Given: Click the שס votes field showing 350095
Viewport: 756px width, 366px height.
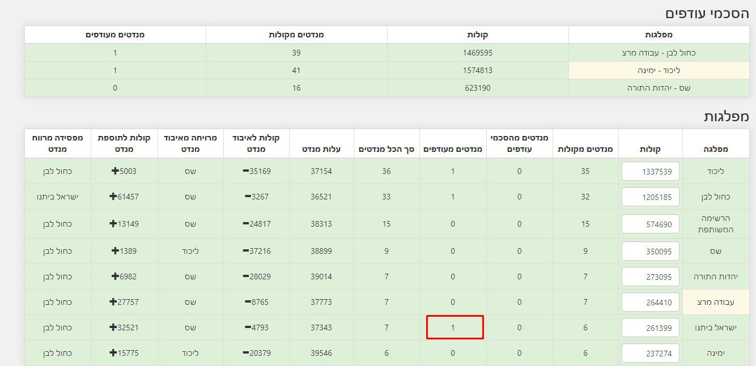Looking at the screenshot, I should (651, 251).
